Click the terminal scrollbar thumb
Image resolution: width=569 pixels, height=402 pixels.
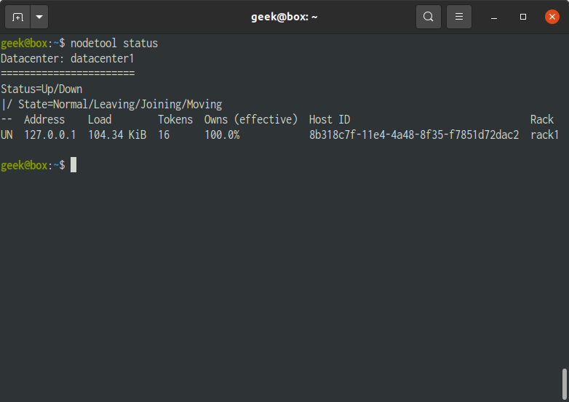(x=565, y=384)
